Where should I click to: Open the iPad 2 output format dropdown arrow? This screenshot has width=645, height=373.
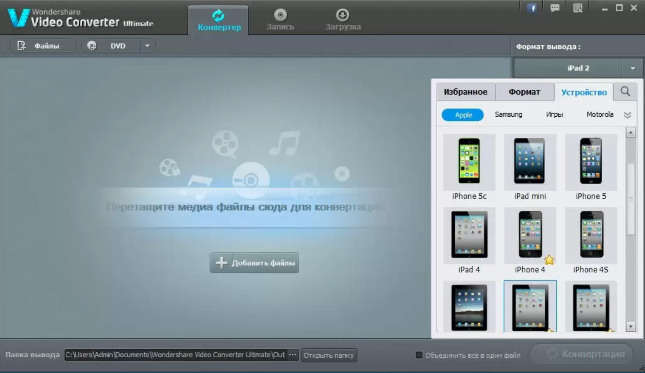coord(633,69)
